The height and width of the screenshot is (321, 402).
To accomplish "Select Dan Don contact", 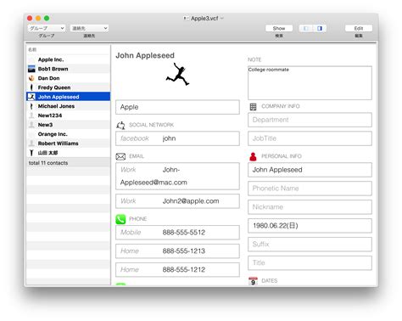I will 68,78.
